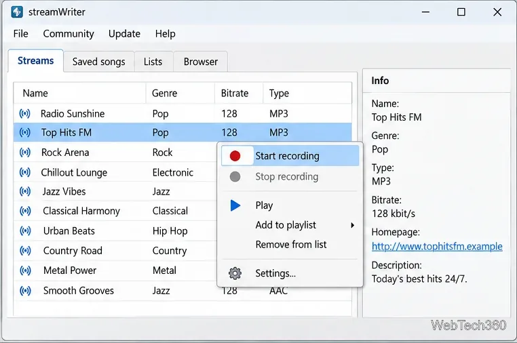Select the Classical Harmony stream name
Screen dimensions: 517x343
coord(81,211)
